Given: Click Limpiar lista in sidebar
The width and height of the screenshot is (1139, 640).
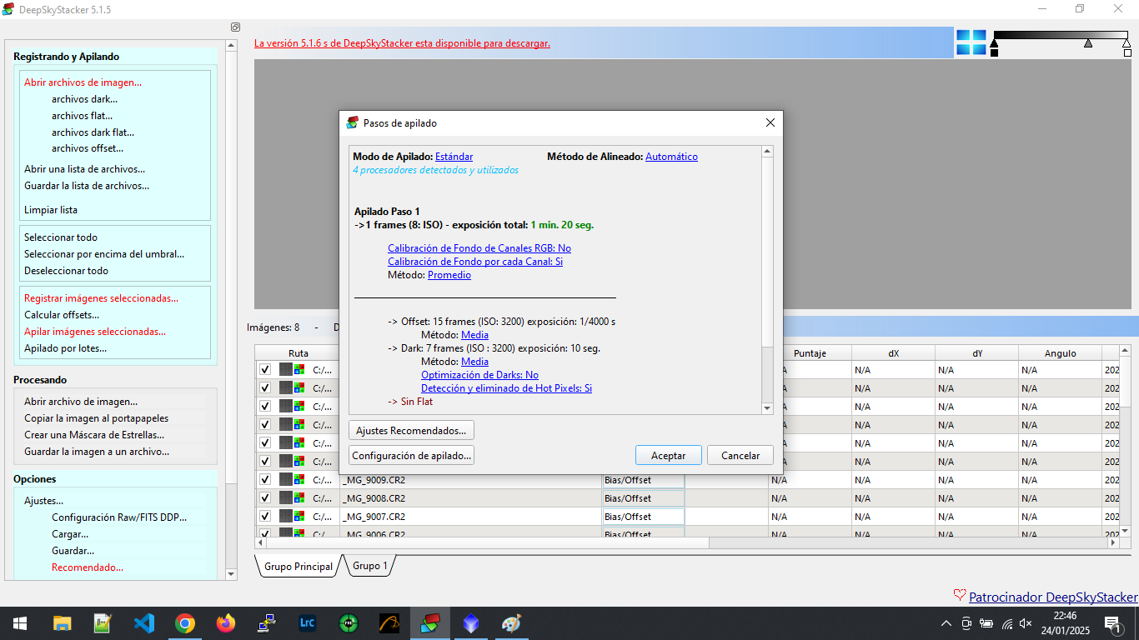Looking at the screenshot, I should 51,210.
